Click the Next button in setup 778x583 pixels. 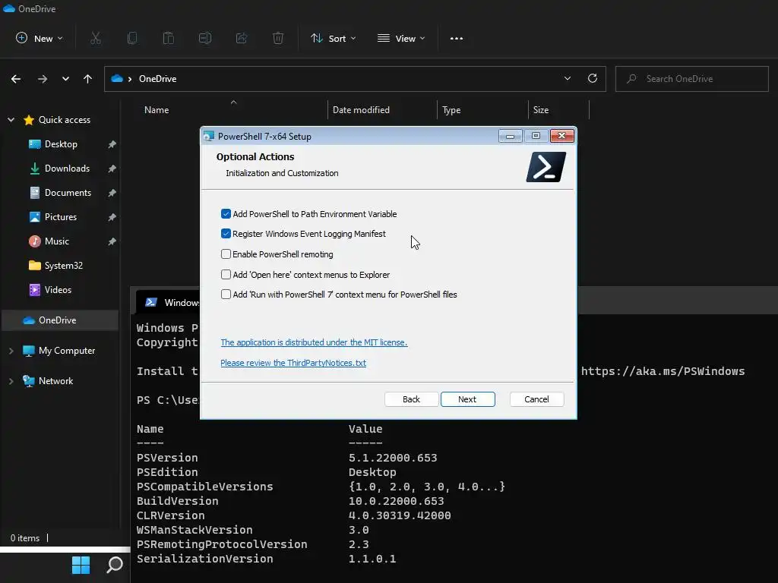click(x=467, y=399)
